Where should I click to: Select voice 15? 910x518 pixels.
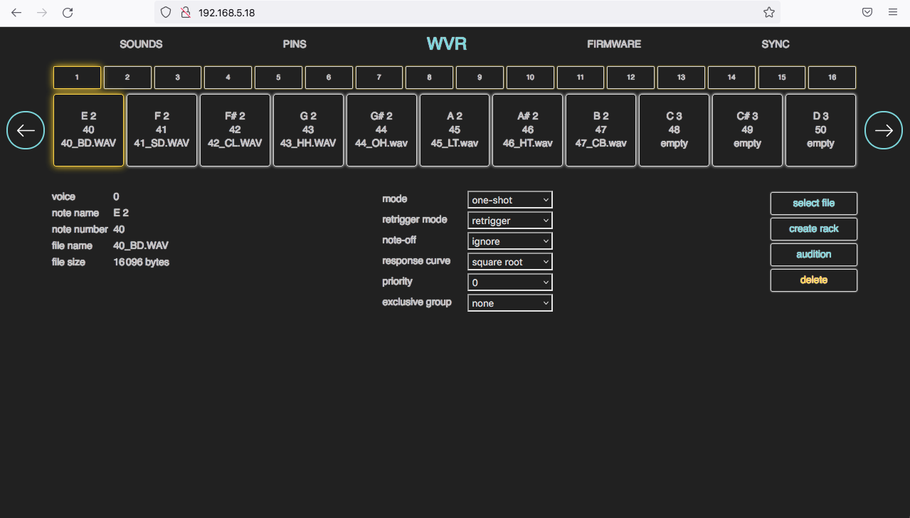782,78
